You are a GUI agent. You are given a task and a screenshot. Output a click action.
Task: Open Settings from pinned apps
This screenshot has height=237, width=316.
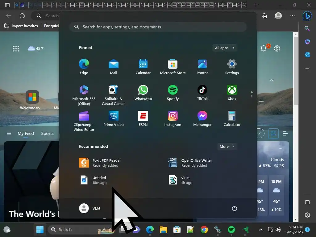[232, 67]
